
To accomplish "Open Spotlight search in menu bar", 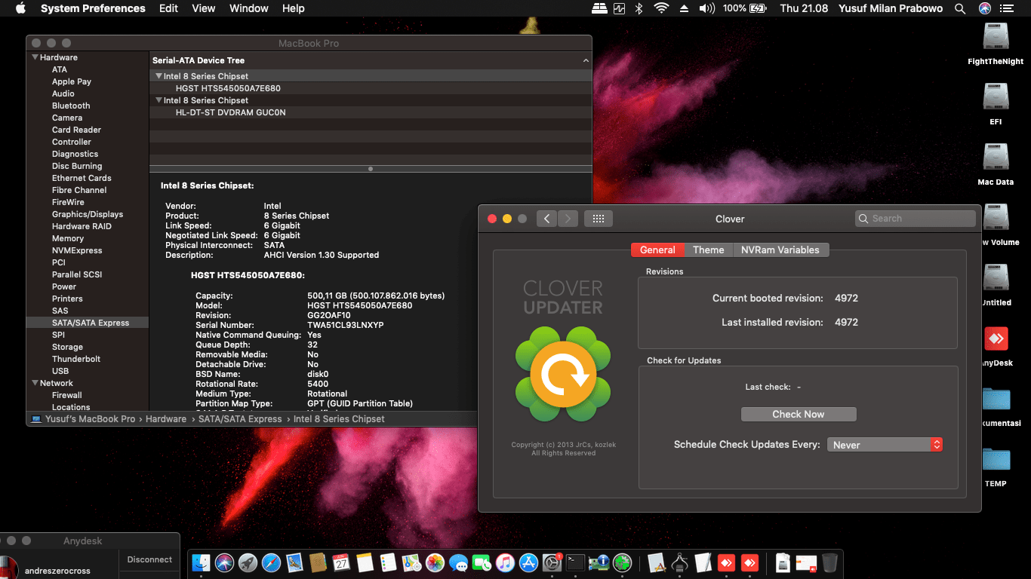I will [x=960, y=8].
